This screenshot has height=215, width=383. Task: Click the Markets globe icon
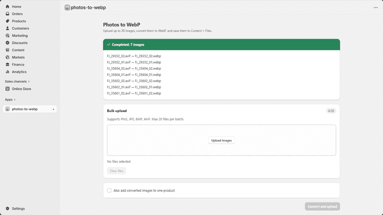[x=7, y=57]
